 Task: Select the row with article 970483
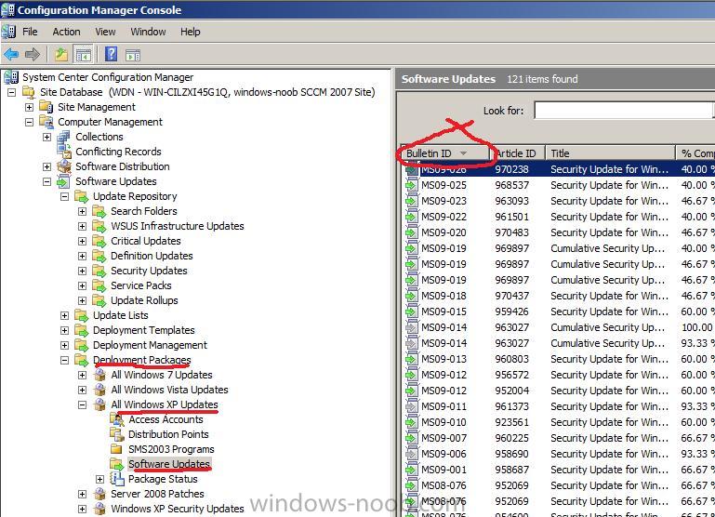(559, 232)
